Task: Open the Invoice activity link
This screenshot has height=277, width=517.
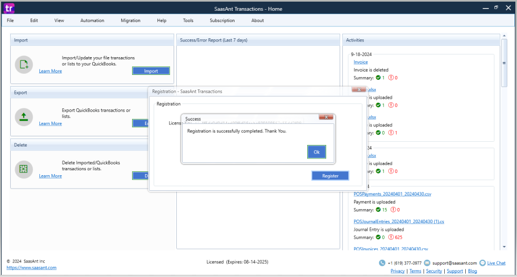Action: click(361, 62)
